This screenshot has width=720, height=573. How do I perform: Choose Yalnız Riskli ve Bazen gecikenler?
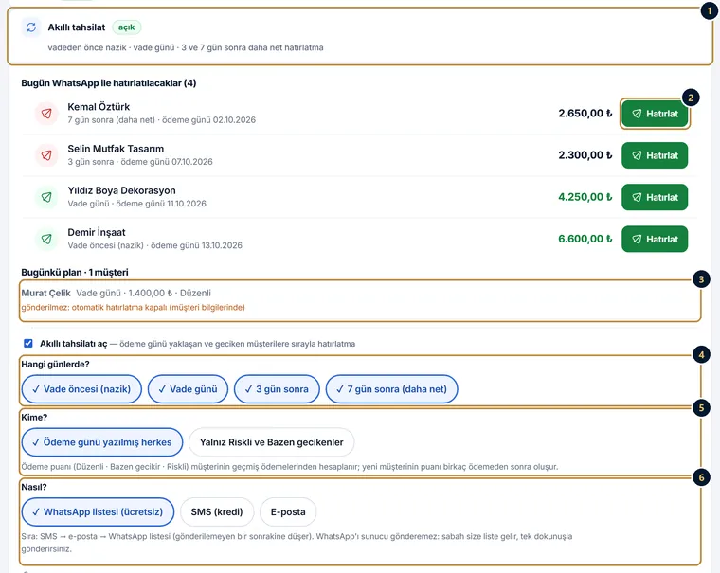(271, 442)
